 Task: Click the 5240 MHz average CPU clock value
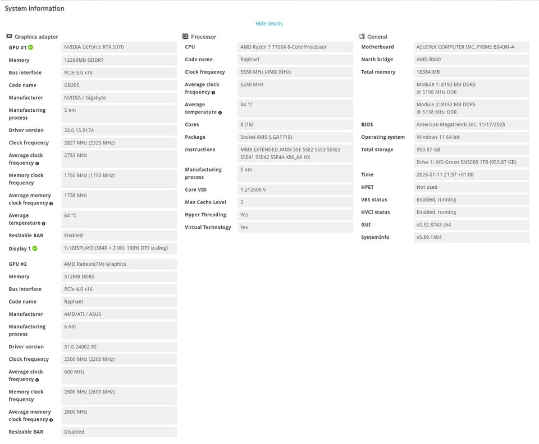295,88
